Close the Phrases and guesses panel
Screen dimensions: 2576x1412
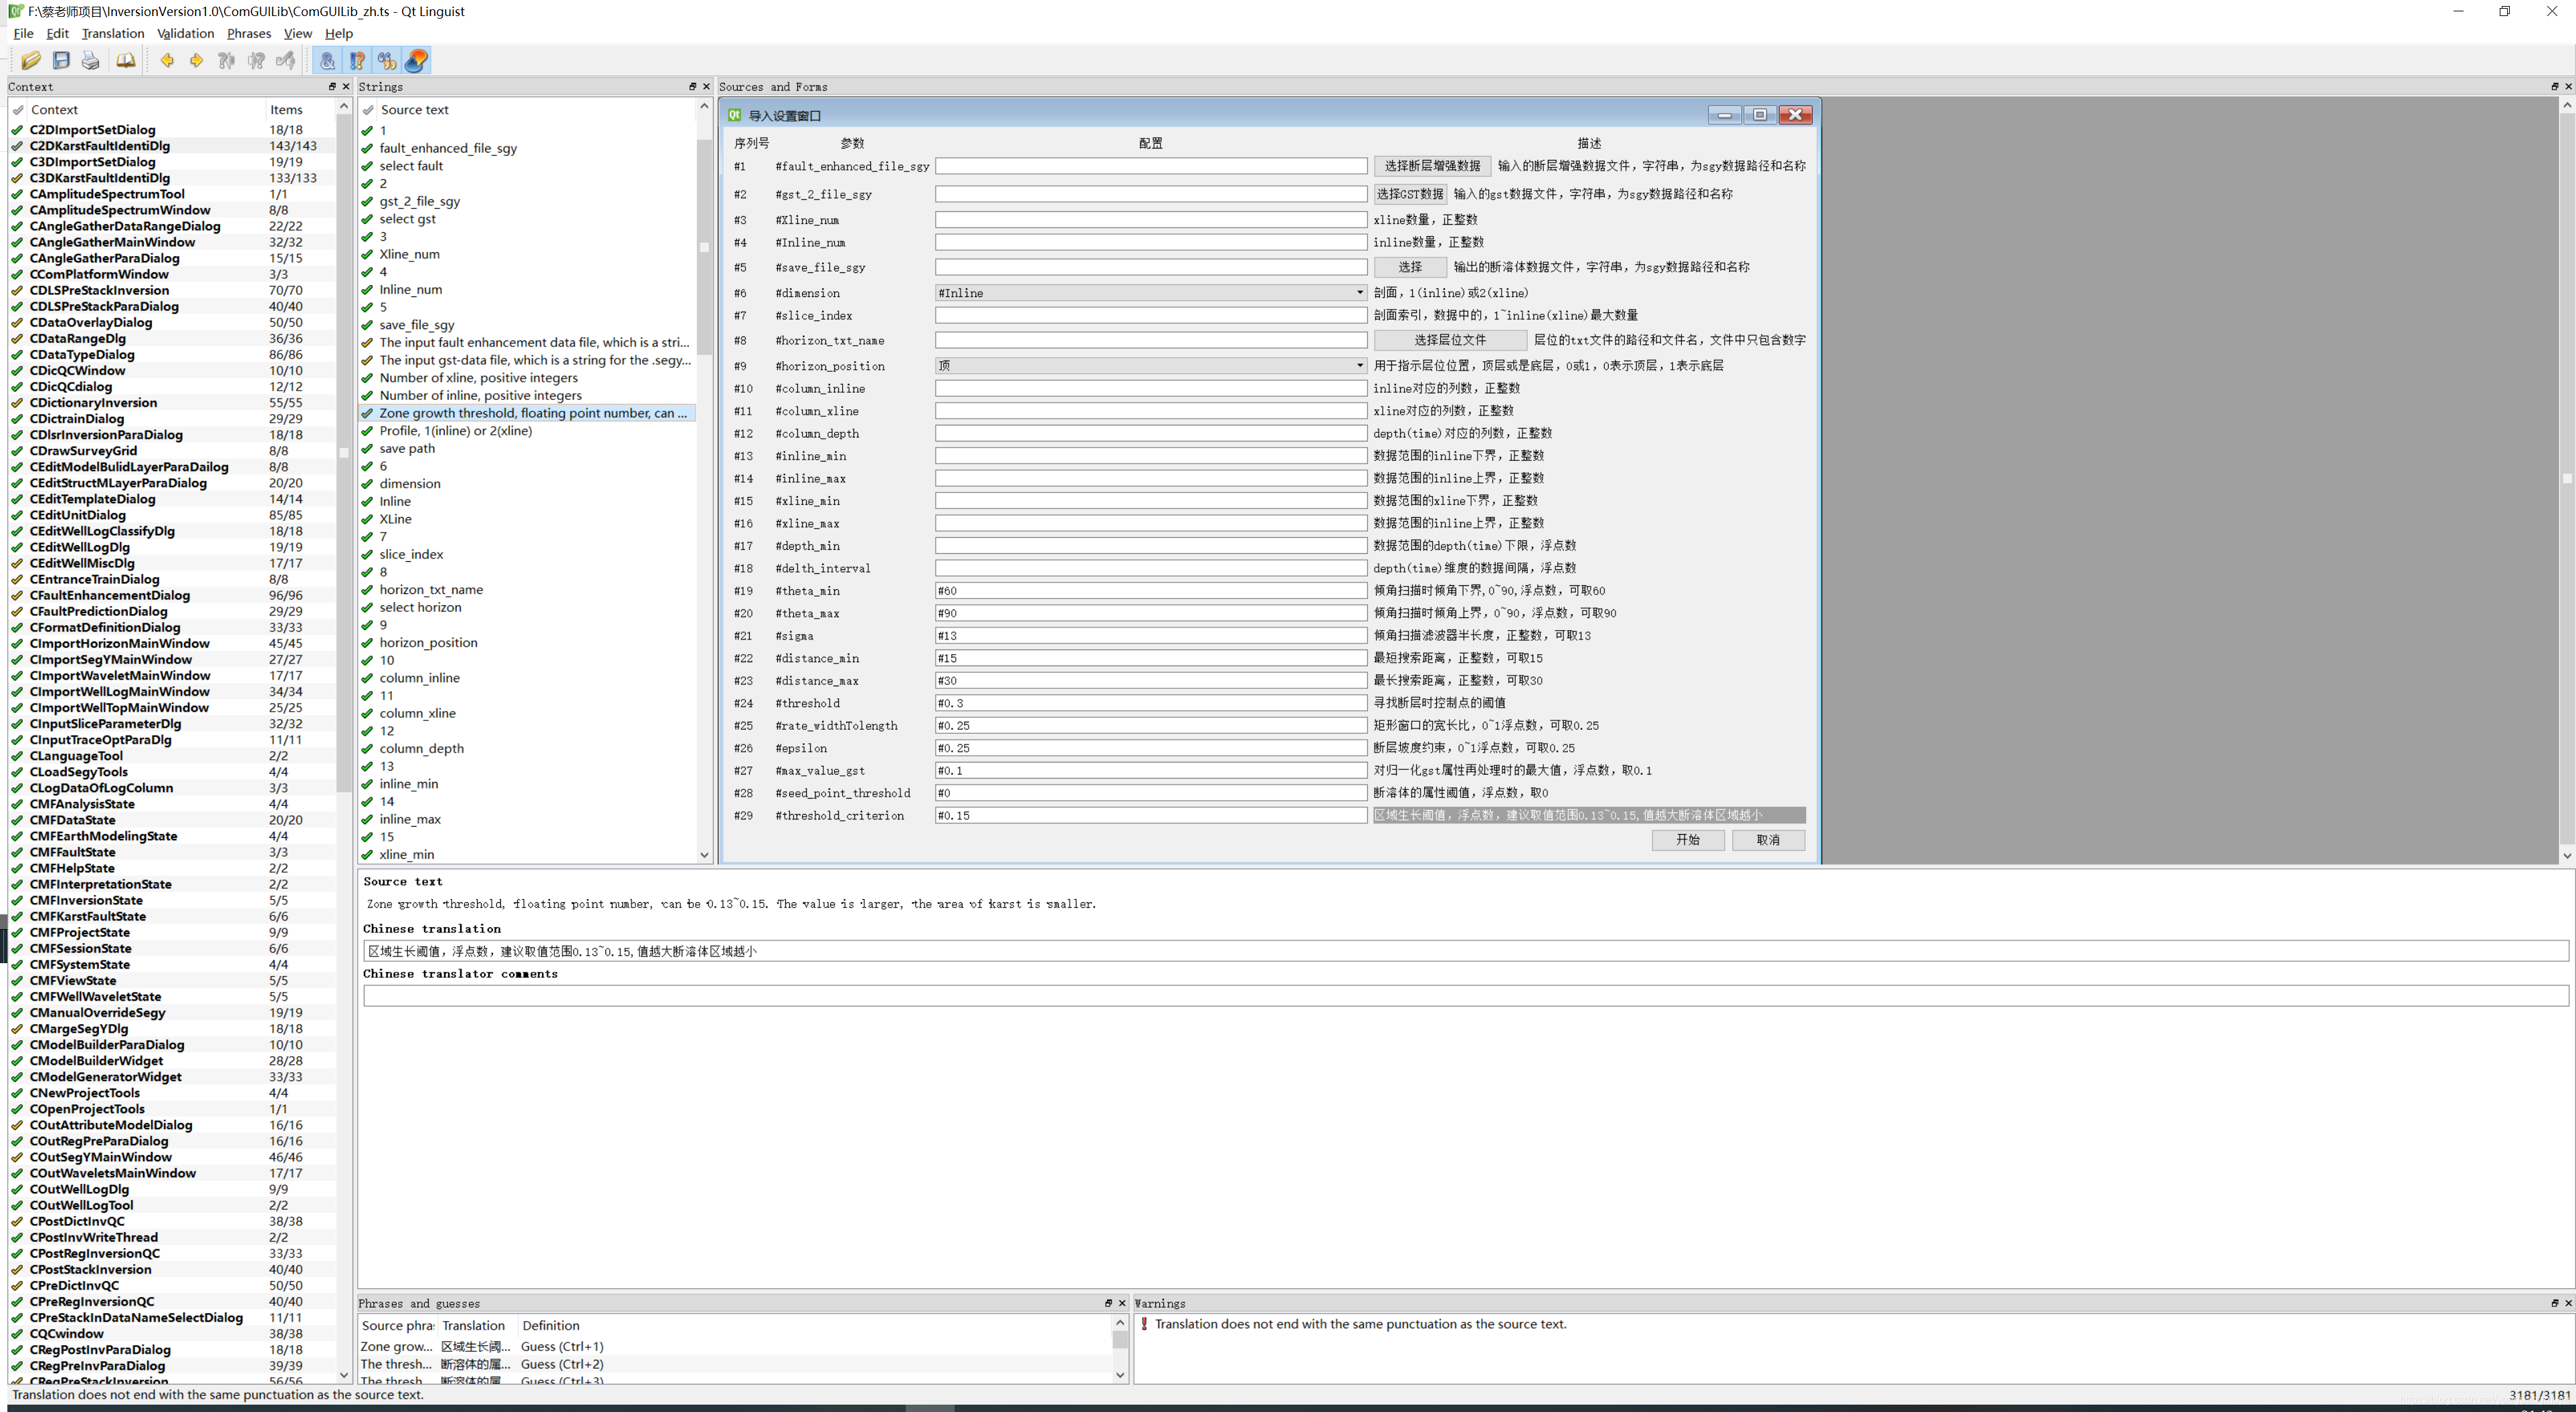(1122, 1303)
